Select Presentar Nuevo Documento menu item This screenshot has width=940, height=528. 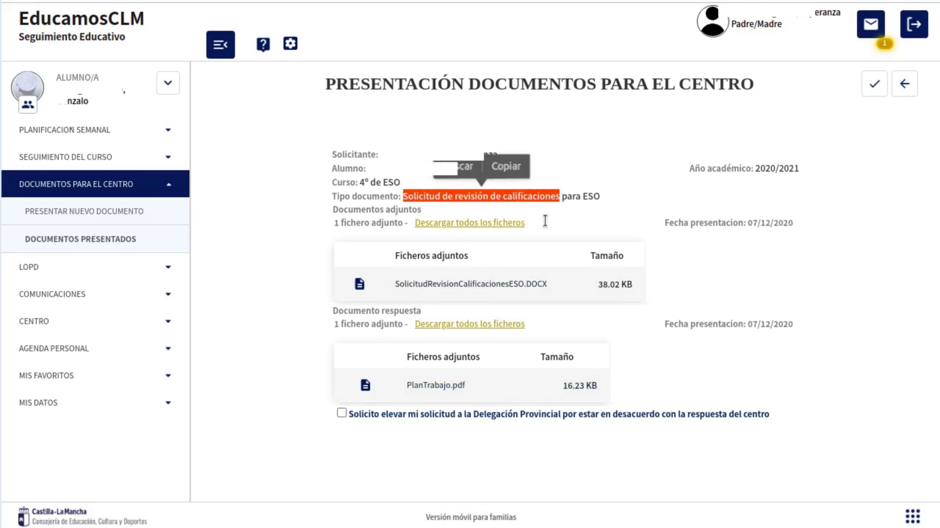[84, 211]
